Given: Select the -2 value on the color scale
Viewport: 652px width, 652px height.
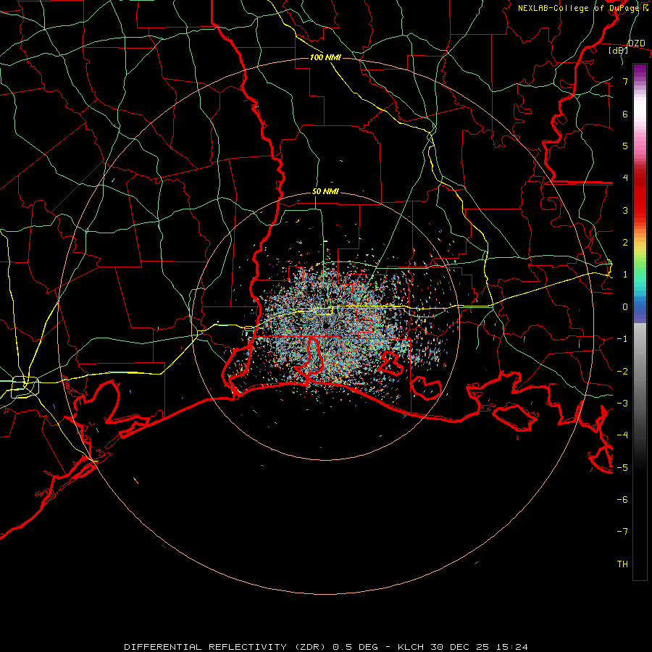Looking at the screenshot, I should 622,371.
